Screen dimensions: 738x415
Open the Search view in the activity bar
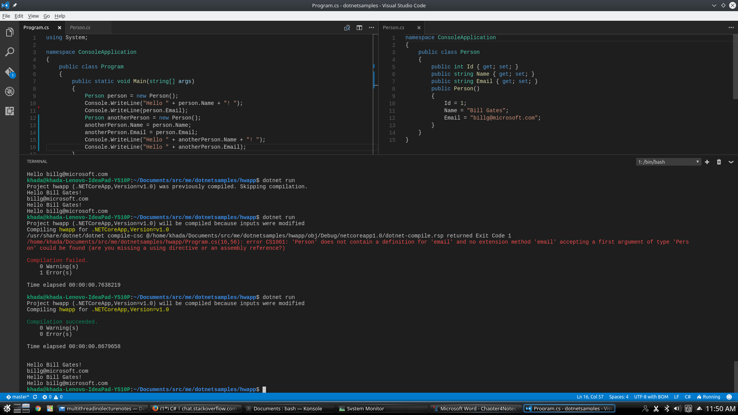(10, 52)
